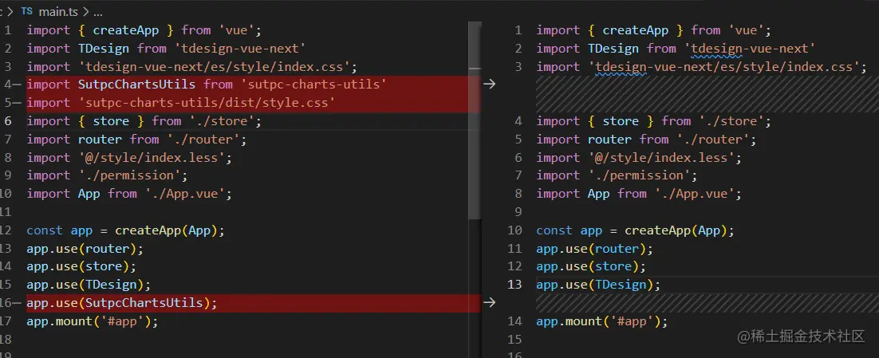879x358 pixels.
Task: Click left pane 'tdesign-vue-next/es/style/index.css' import line
Action: coord(192,67)
